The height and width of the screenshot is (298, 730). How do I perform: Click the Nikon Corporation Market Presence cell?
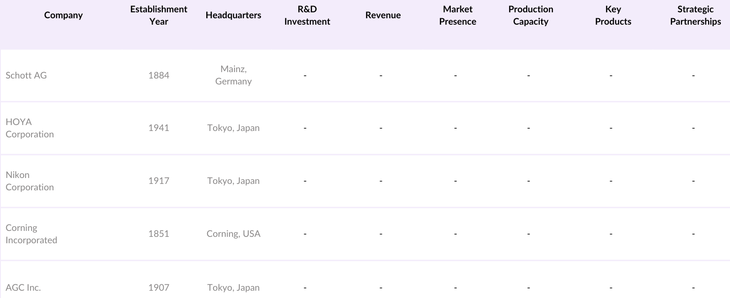pyautogui.click(x=455, y=181)
